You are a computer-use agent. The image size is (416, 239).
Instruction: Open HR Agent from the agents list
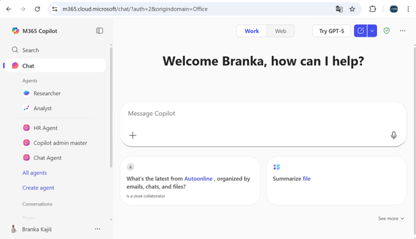pyautogui.click(x=45, y=128)
